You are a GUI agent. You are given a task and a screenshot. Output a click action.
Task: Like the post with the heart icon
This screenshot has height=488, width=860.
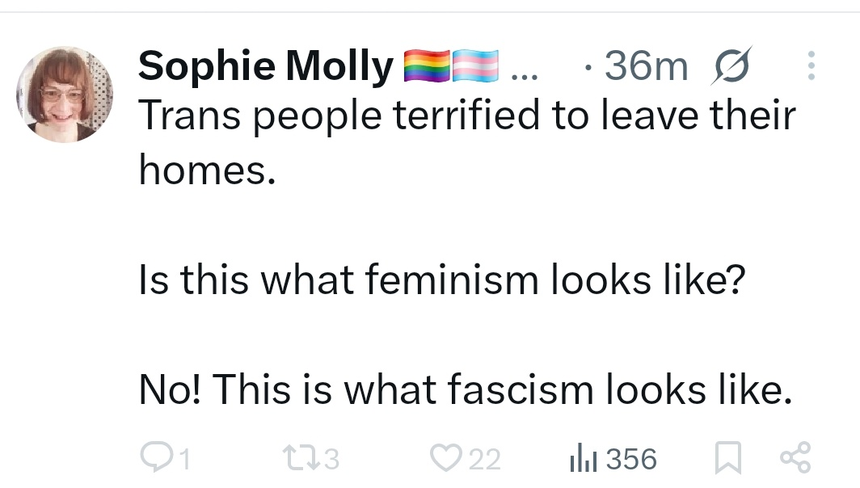tap(445, 457)
